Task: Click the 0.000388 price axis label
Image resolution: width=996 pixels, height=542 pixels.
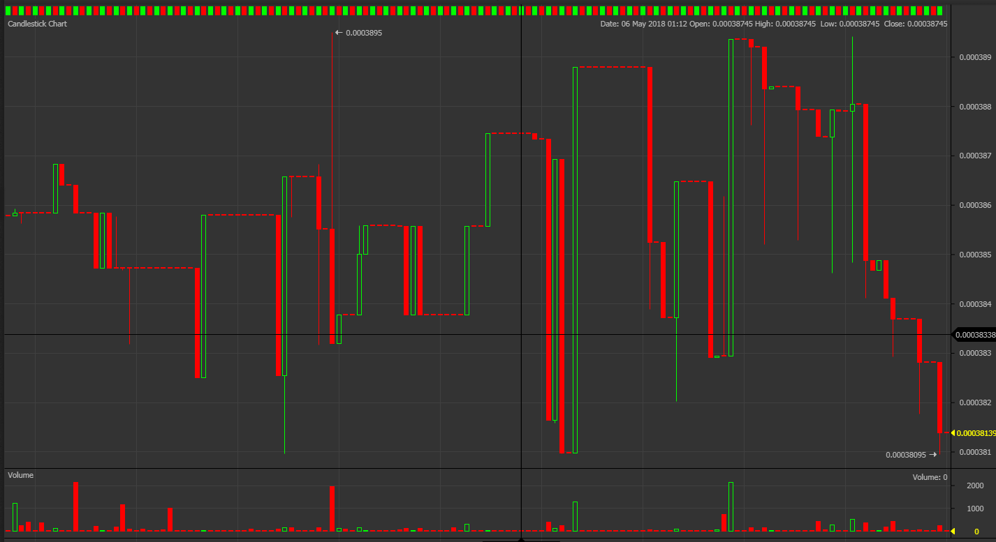Action: pyautogui.click(x=975, y=107)
